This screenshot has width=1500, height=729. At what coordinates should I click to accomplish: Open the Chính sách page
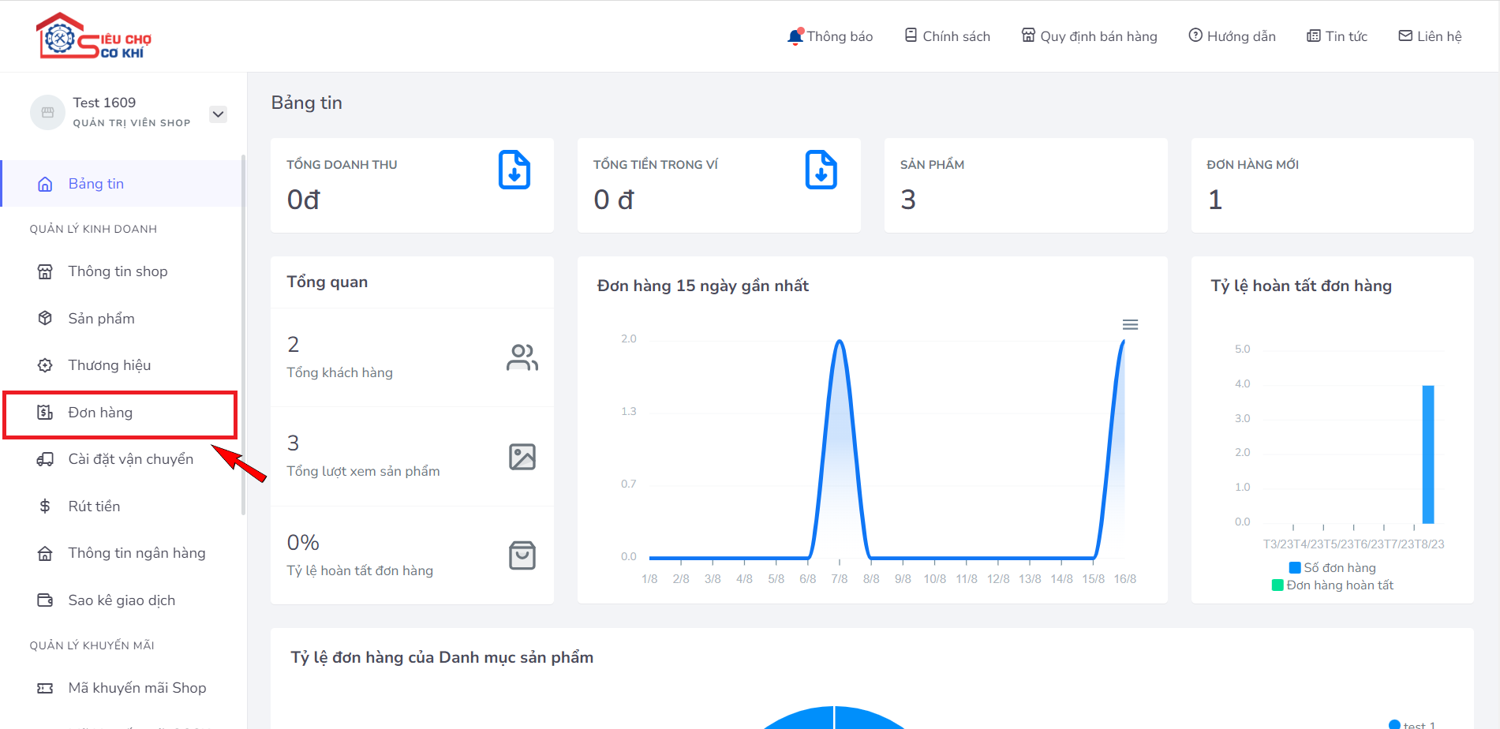(947, 36)
